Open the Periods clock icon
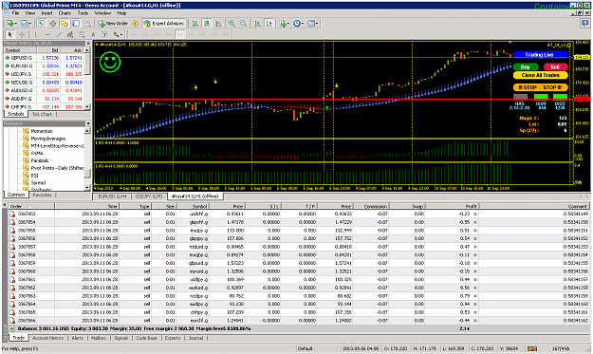 pyautogui.click(x=297, y=24)
